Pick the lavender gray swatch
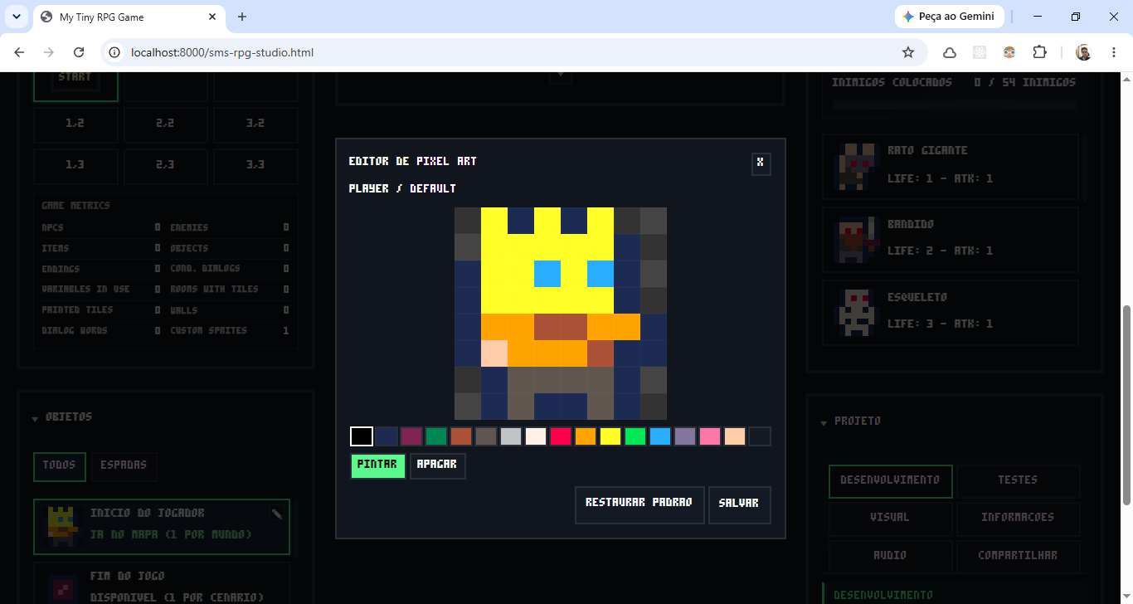This screenshot has width=1133, height=604. coord(685,436)
